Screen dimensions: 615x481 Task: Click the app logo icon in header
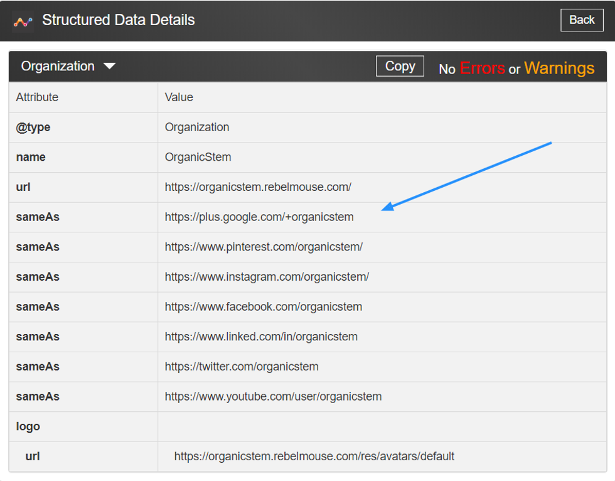tap(23, 21)
